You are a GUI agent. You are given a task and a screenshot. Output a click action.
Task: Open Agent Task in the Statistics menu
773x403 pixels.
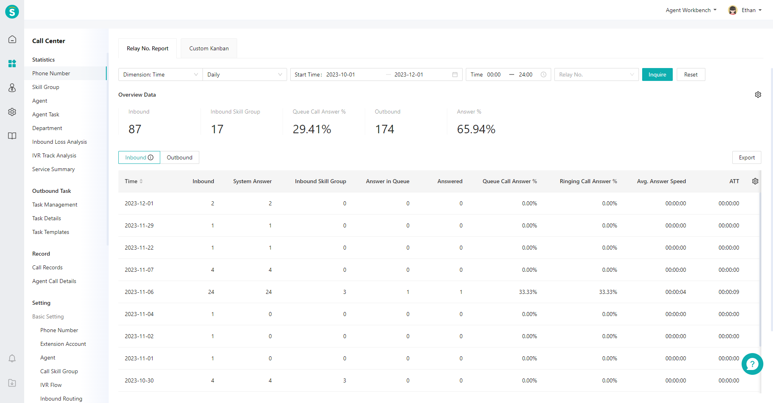[45, 114]
